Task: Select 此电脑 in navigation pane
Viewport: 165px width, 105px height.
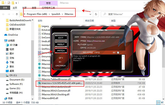Action: tap(9, 41)
